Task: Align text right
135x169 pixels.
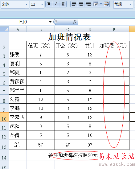Action: point(88,4)
